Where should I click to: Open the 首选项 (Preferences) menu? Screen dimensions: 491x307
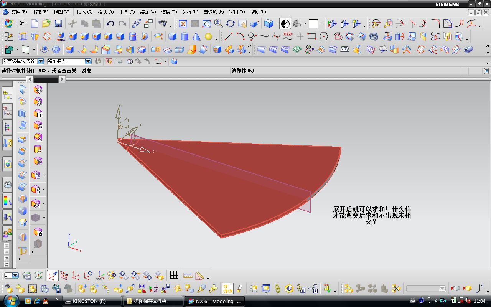point(213,12)
